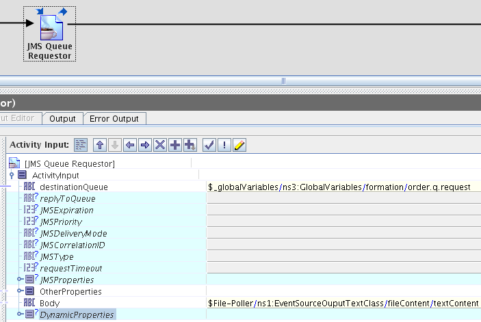
Task: Open the Error Output tab
Action: 114,118
